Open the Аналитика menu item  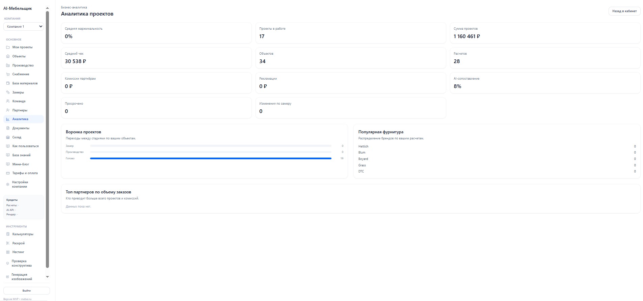coord(20,119)
